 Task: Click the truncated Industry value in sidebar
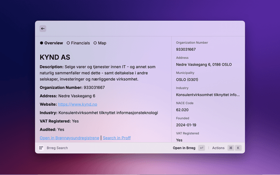[x=208, y=94]
